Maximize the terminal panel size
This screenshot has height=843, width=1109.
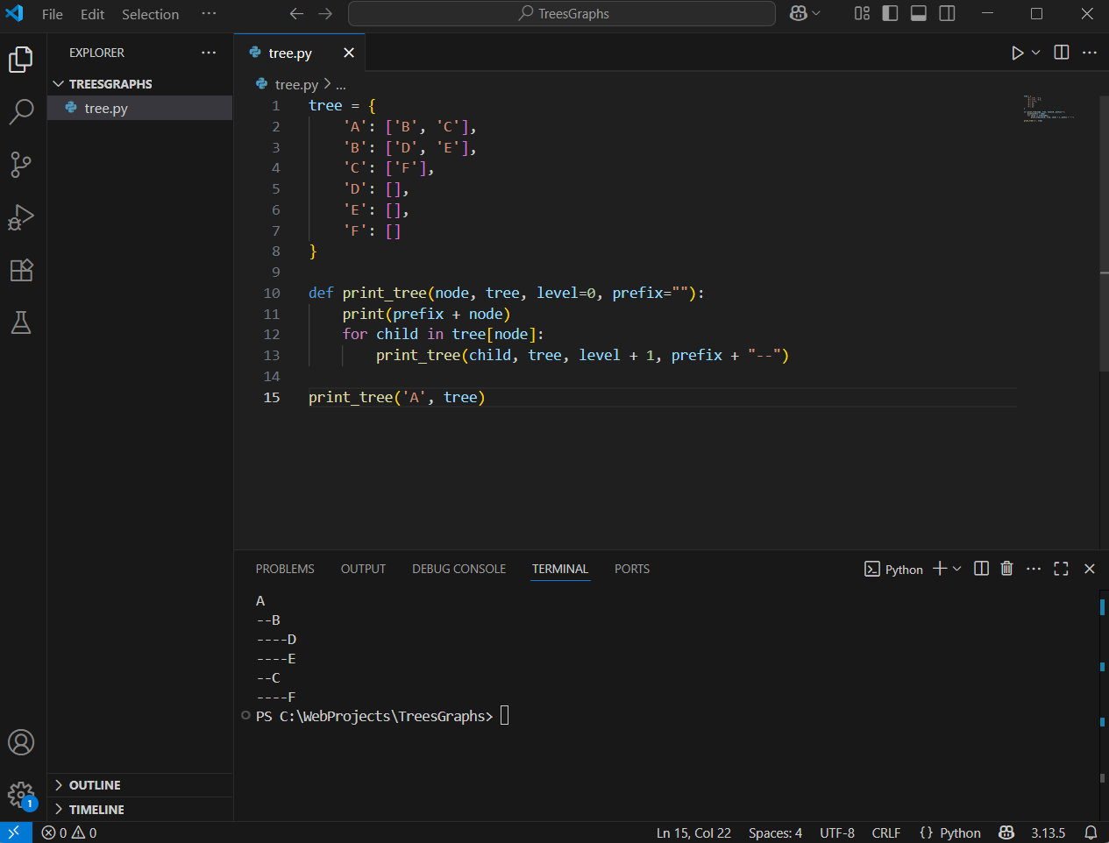[x=1061, y=569]
